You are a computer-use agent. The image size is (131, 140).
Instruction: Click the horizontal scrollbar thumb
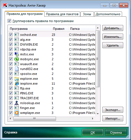pos(34,118)
